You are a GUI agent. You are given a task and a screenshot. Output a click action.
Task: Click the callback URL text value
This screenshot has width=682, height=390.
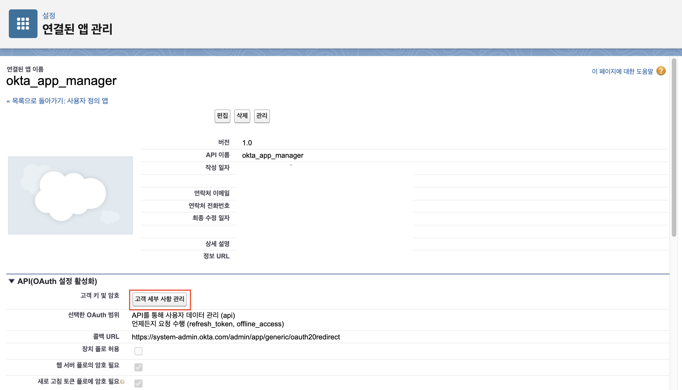point(236,337)
